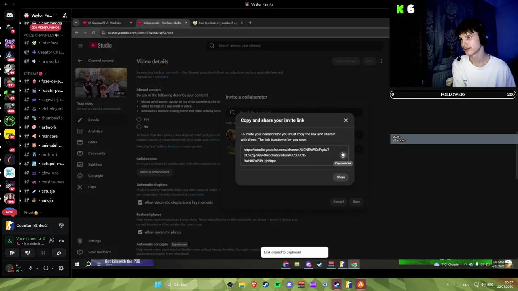The image size is (518, 291).
Task: Toggle headphones deafen in Discord user panel
Action: pyautogui.click(x=46, y=268)
